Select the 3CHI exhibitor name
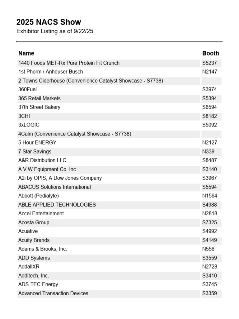Image resolution: width=239 pixels, height=319 pixels. coord(24,116)
